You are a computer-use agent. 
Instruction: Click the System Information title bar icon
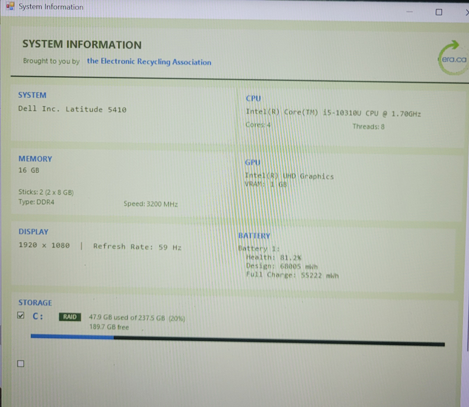pyautogui.click(x=10, y=6)
